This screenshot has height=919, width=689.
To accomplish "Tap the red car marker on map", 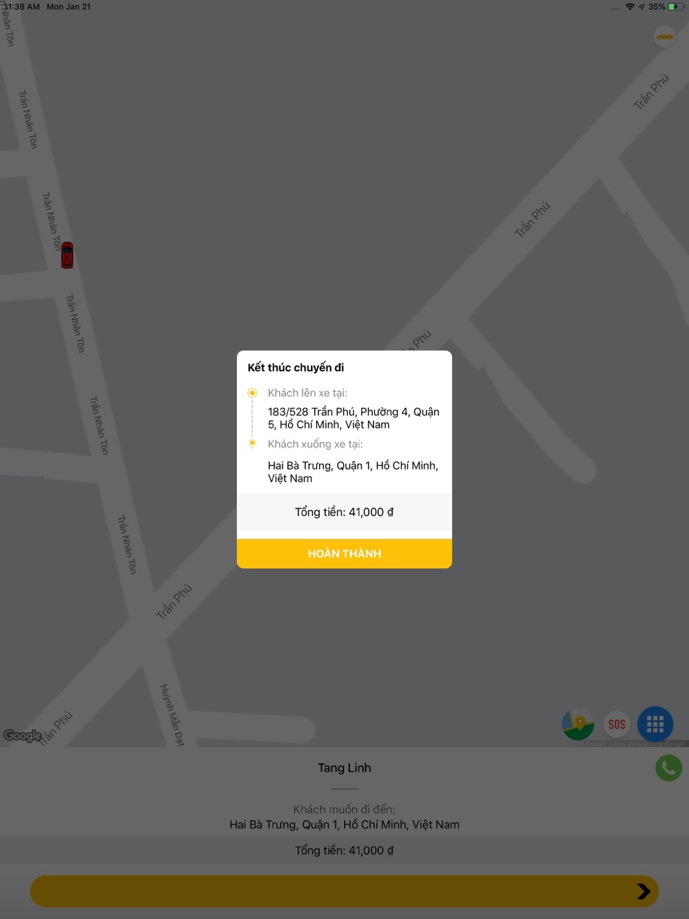I will click(67, 255).
